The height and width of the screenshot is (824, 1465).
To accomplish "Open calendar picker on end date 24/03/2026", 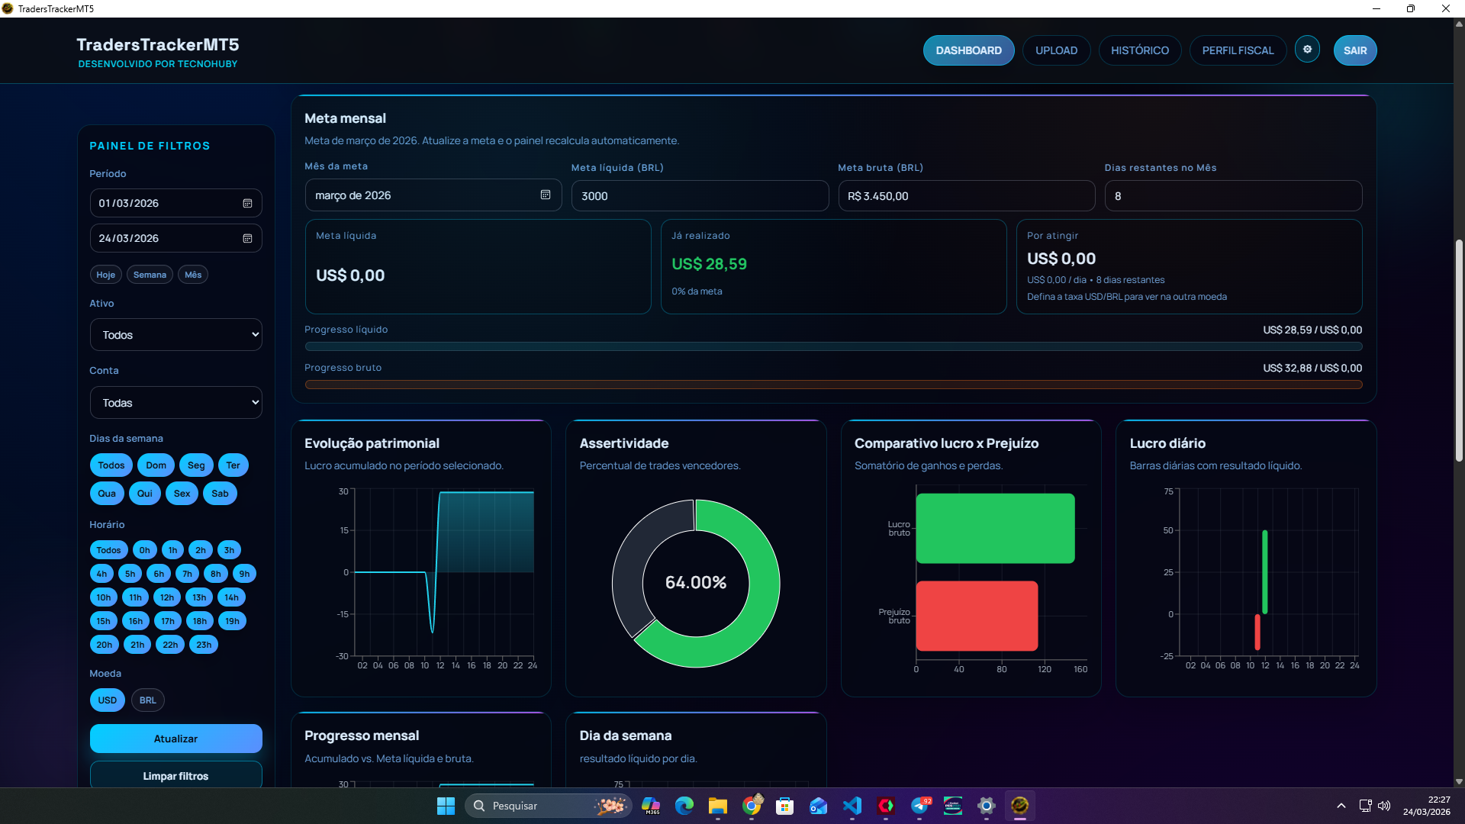I will pyautogui.click(x=247, y=239).
